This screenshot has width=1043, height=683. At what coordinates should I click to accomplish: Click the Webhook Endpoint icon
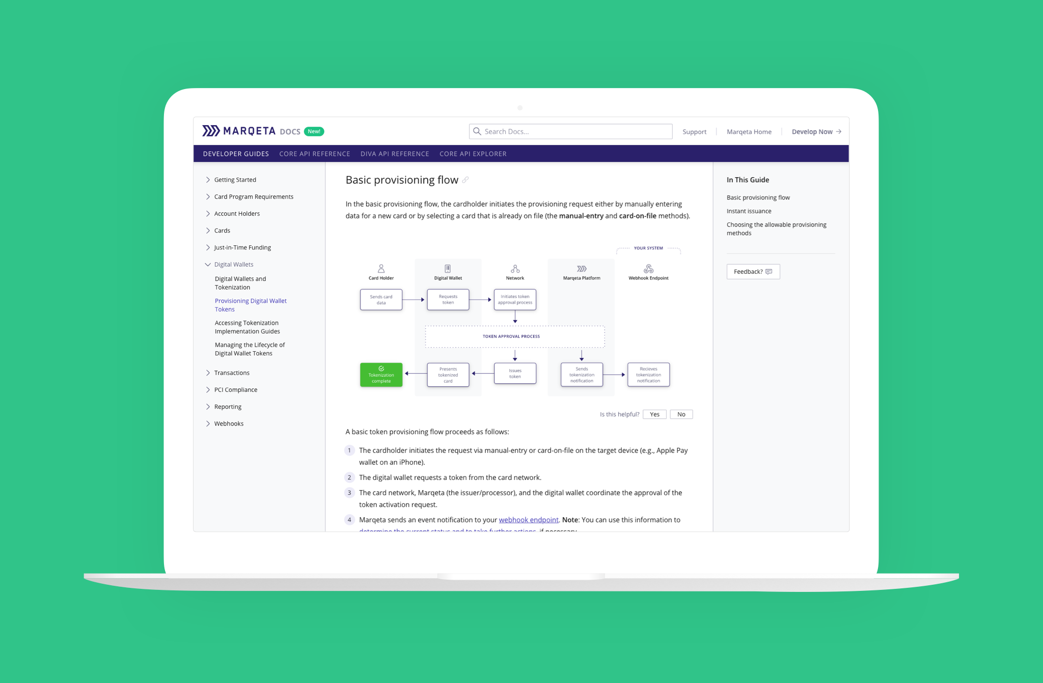pos(648,269)
